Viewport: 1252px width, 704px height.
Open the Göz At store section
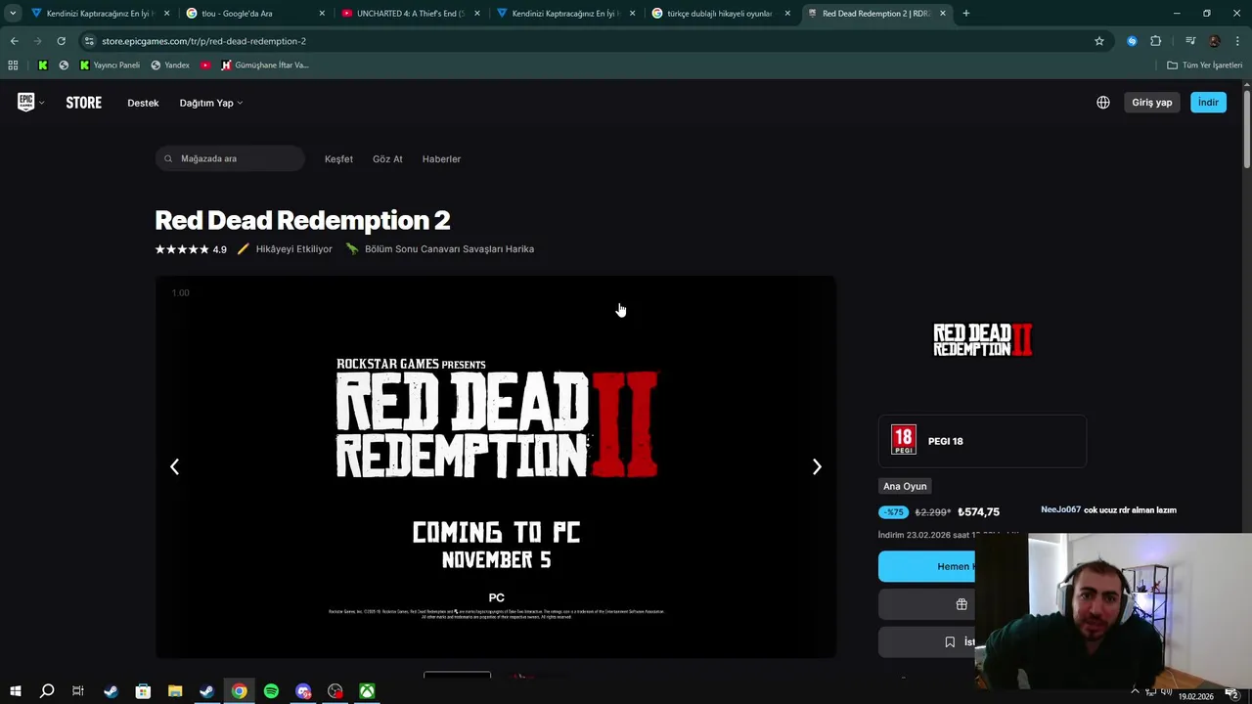tap(387, 158)
